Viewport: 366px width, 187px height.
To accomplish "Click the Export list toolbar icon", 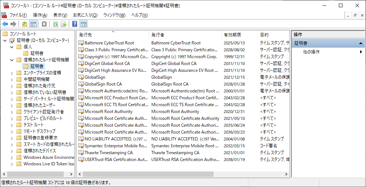I will [x=64, y=24].
